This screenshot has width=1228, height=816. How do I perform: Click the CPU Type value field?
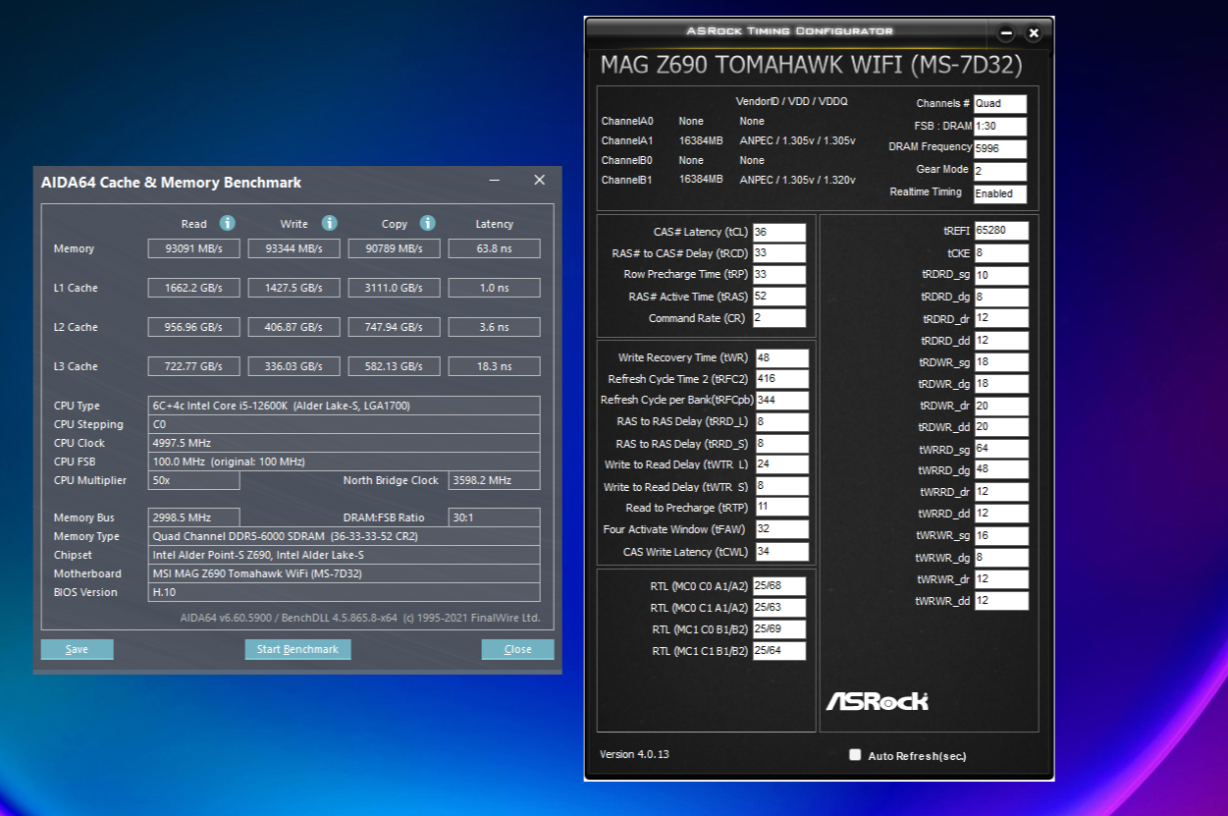click(x=345, y=406)
